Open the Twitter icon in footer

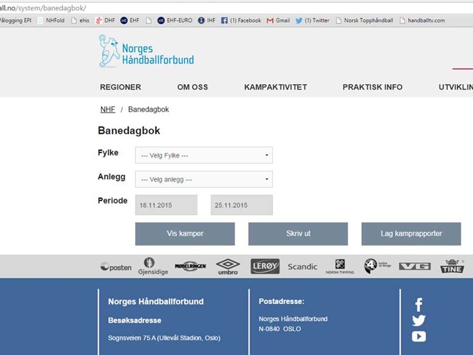click(x=419, y=321)
